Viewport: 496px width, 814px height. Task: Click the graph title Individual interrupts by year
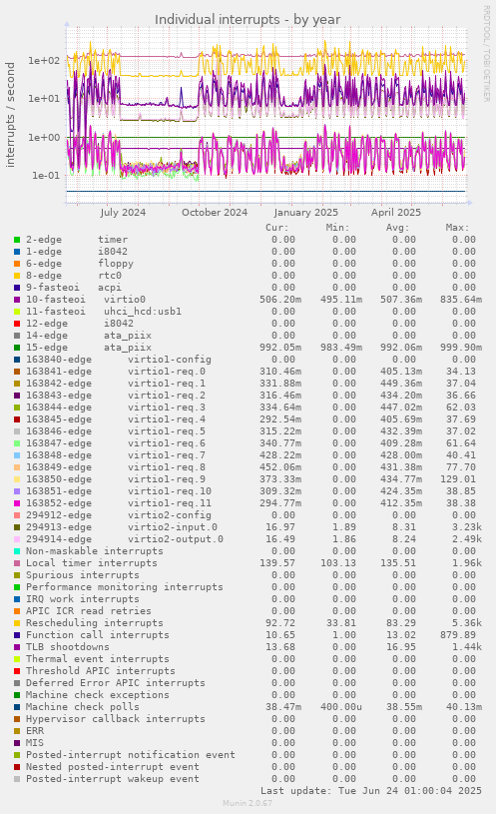248,20
